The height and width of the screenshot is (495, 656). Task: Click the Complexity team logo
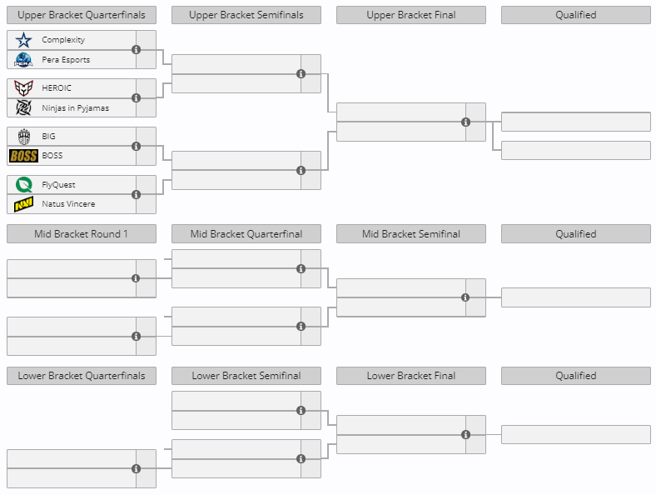24,40
